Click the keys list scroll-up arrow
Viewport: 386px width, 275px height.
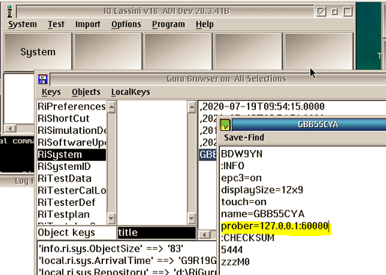click(112, 107)
